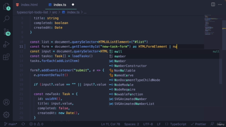Image resolution: width=226 pixels, height=127 pixels.
Task: Click HTMLUListElement on line 10
Action: [114, 42]
